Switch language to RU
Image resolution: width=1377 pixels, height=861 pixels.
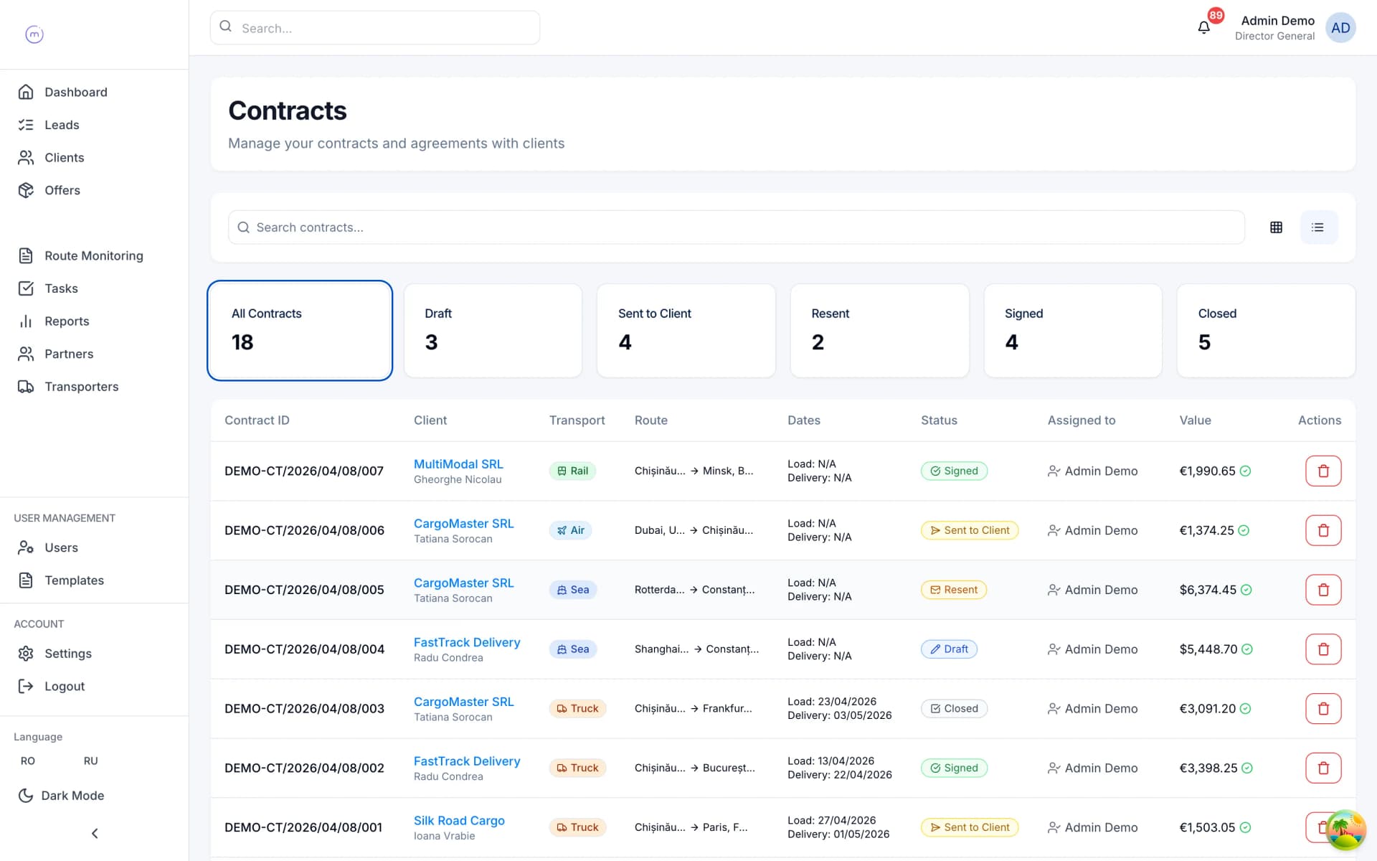(90, 761)
